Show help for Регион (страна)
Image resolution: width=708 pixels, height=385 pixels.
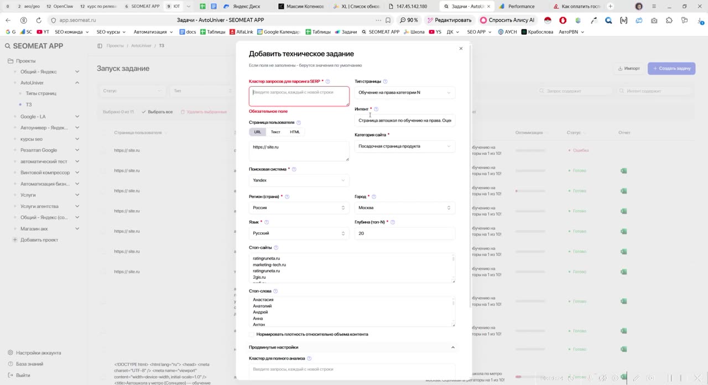pyautogui.click(x=287, y=196)
